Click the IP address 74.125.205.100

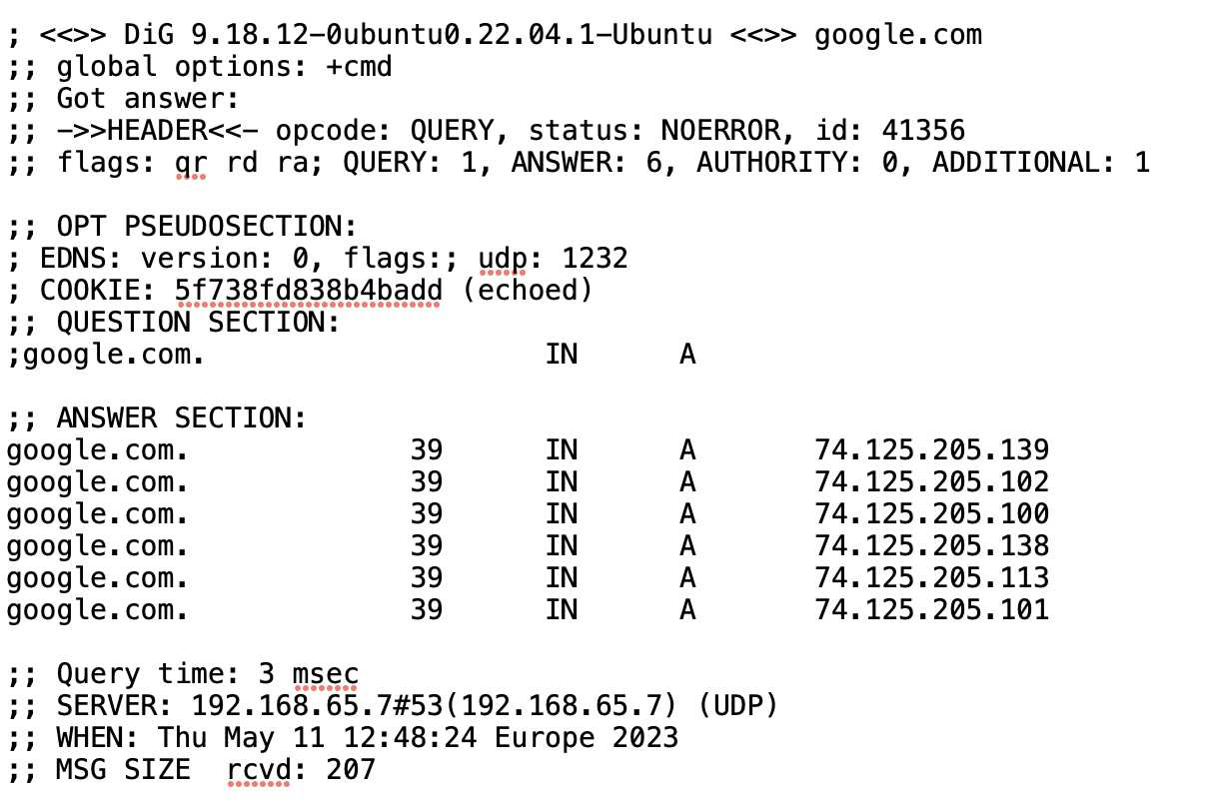(x=931, y=514)
